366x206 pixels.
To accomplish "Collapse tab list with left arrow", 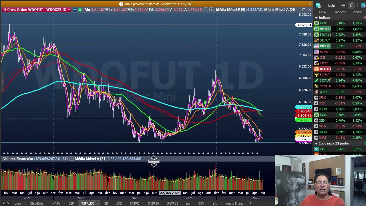I will (250, 203).
